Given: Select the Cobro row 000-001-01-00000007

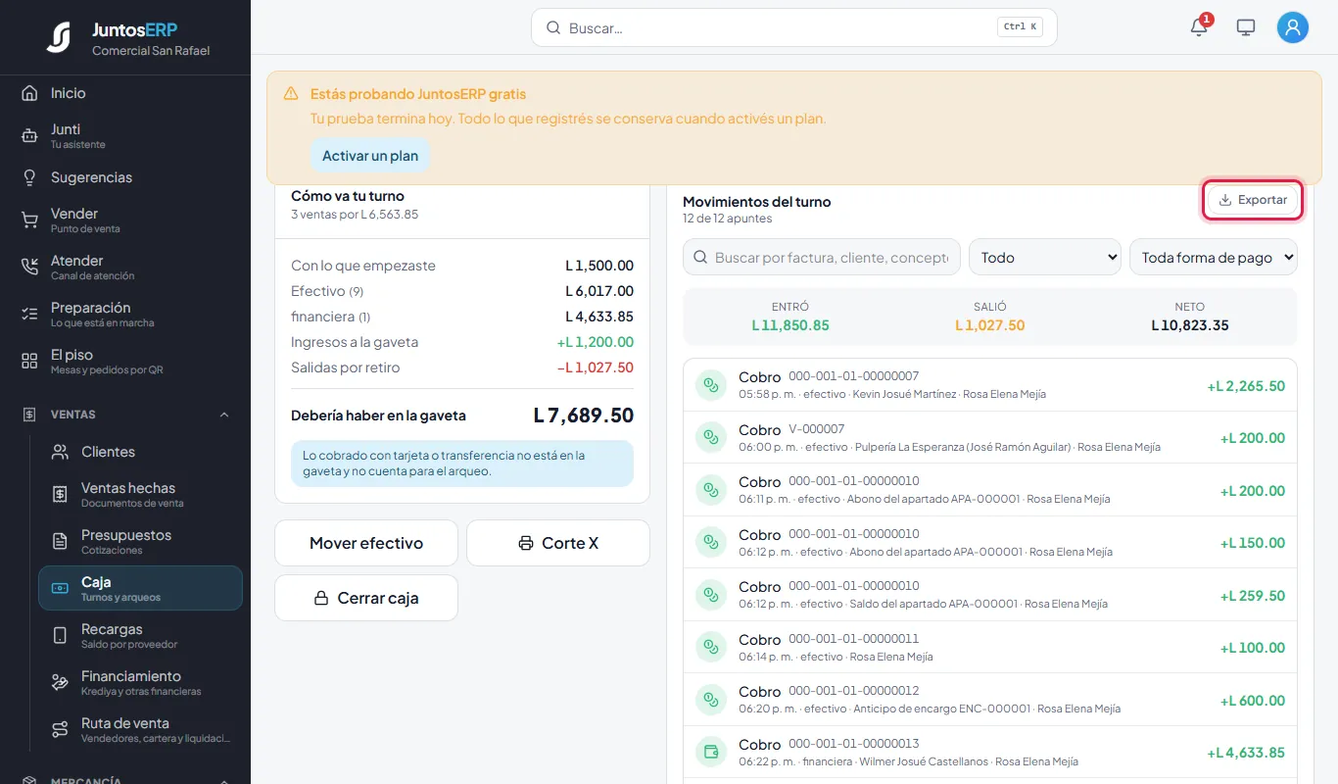Looking at the screenshot, I should coord(990,385).
